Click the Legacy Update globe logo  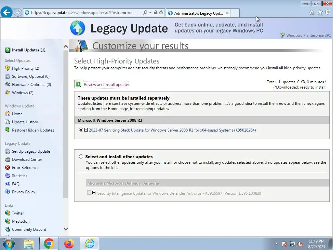(x=78, y=28)
